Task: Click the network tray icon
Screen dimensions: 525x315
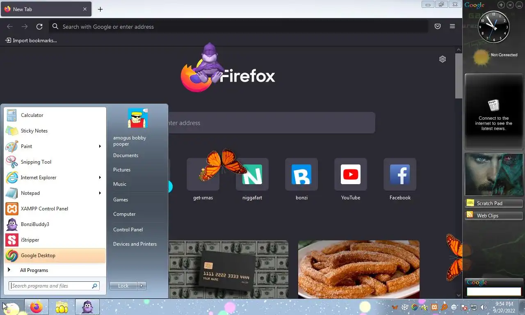Action: 474,307
